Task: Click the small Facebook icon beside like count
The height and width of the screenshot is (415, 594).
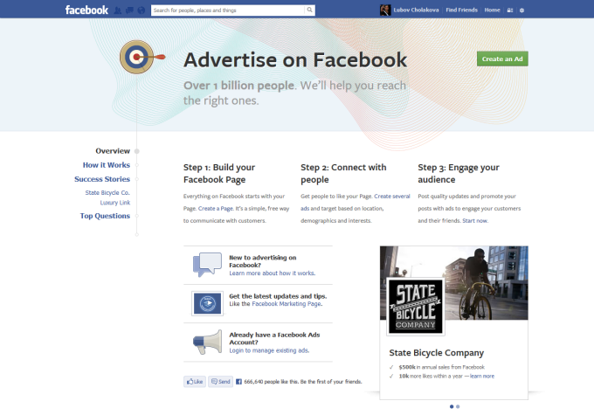Action: [238, 382]
